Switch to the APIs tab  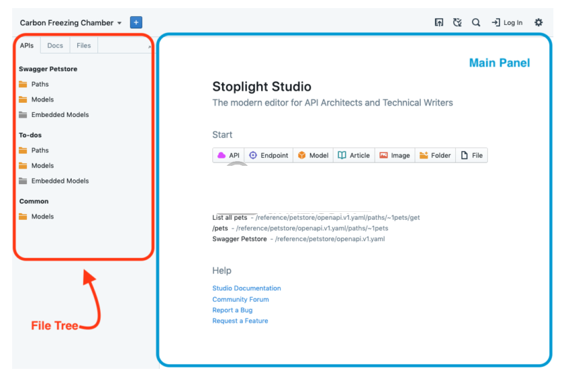point(26,46)
